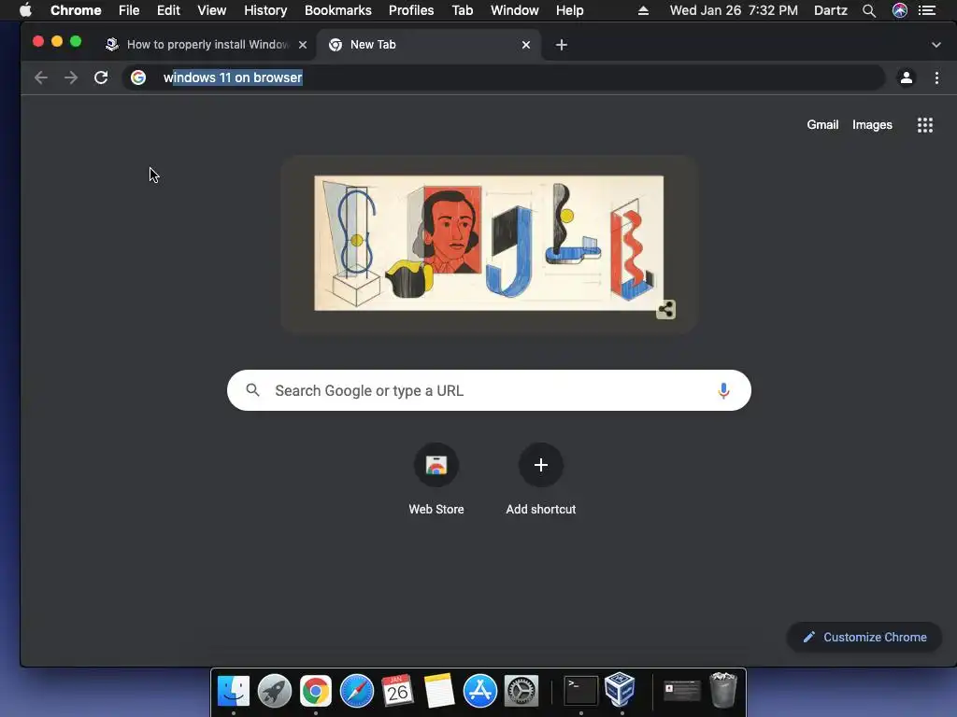Open the Google apps grid
957x717 pixels.
[x=925, y=125]
